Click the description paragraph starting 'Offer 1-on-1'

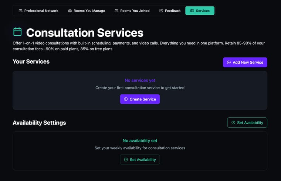(x=139, y=46)
